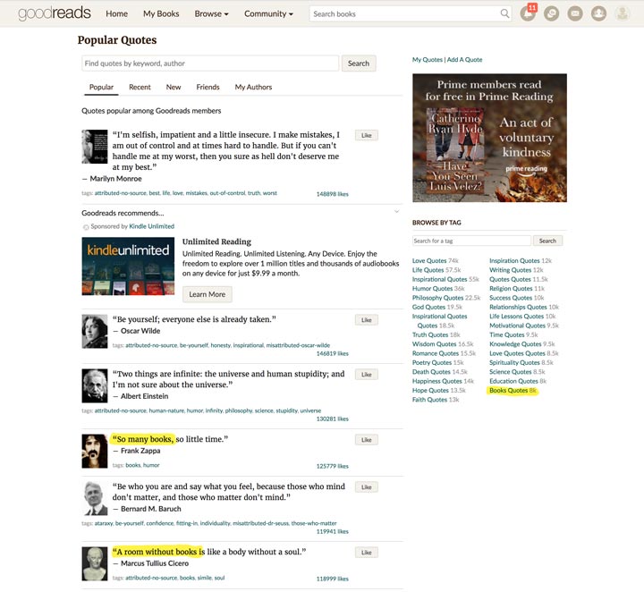Click the Bernard M. Baruch portrait
This screenshot has width=644, height=592.
(95, 498)
